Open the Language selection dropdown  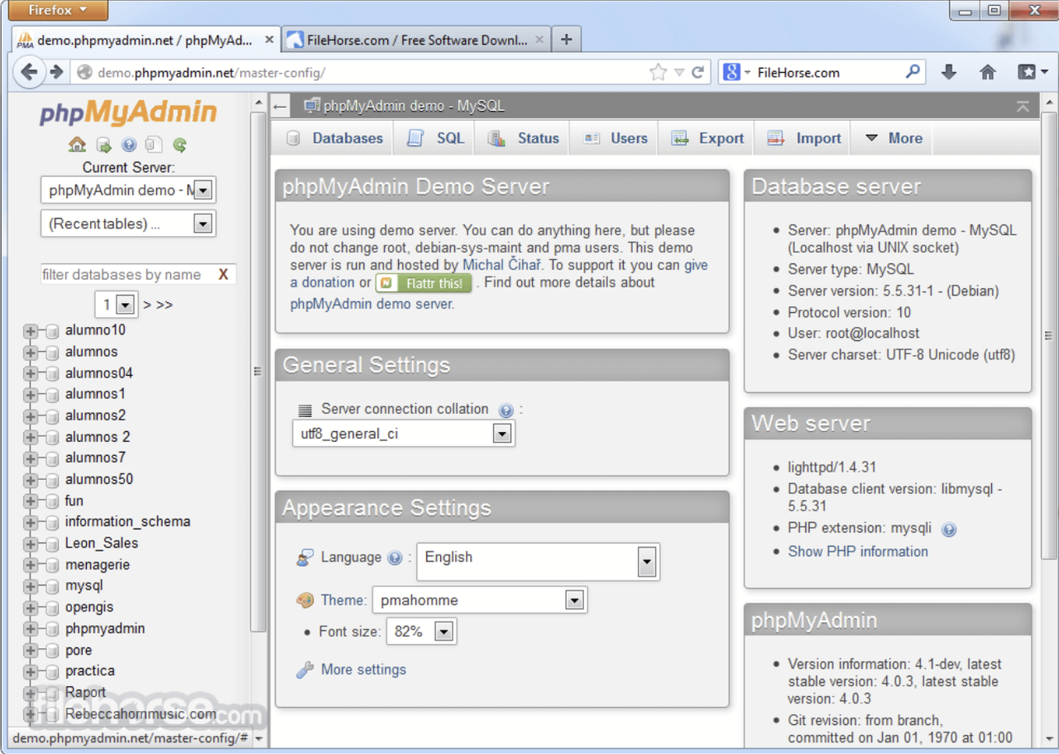(647, 563)
